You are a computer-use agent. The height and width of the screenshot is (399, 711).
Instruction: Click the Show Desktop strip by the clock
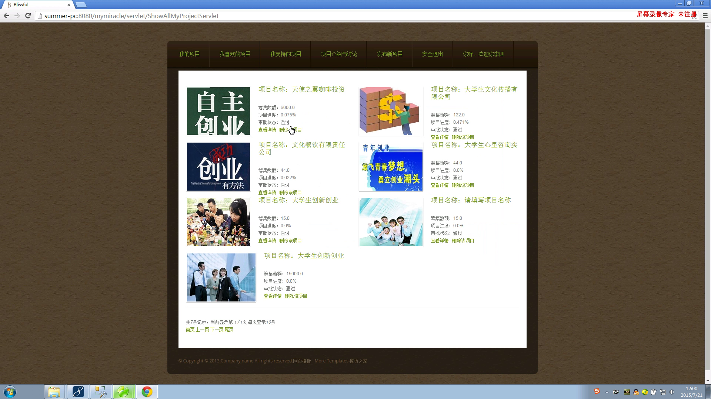708,392
